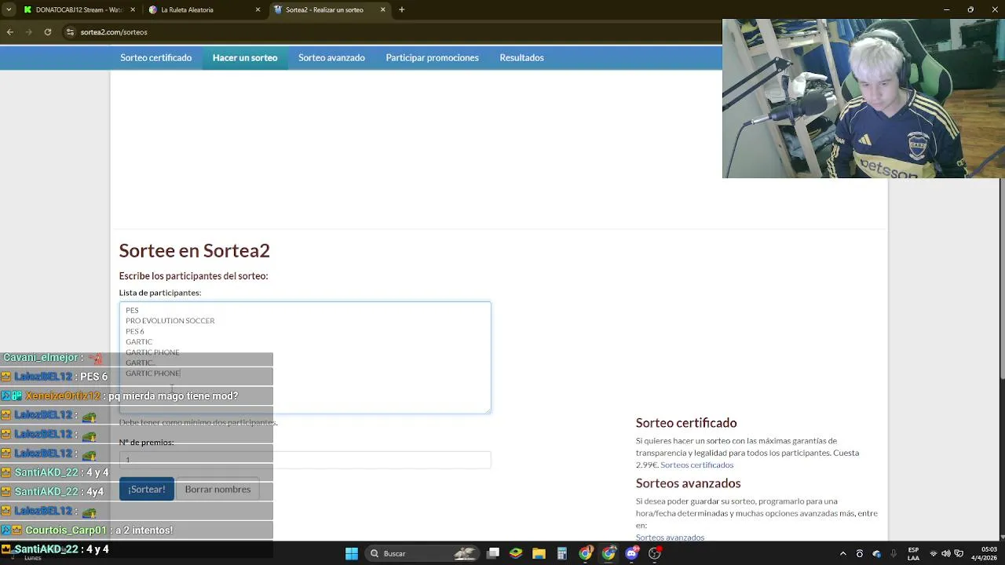Click the Courtois_Carp01 a 2 intentos message
The width and height of the screenshot is (1005, 565).
coord(137,530)
